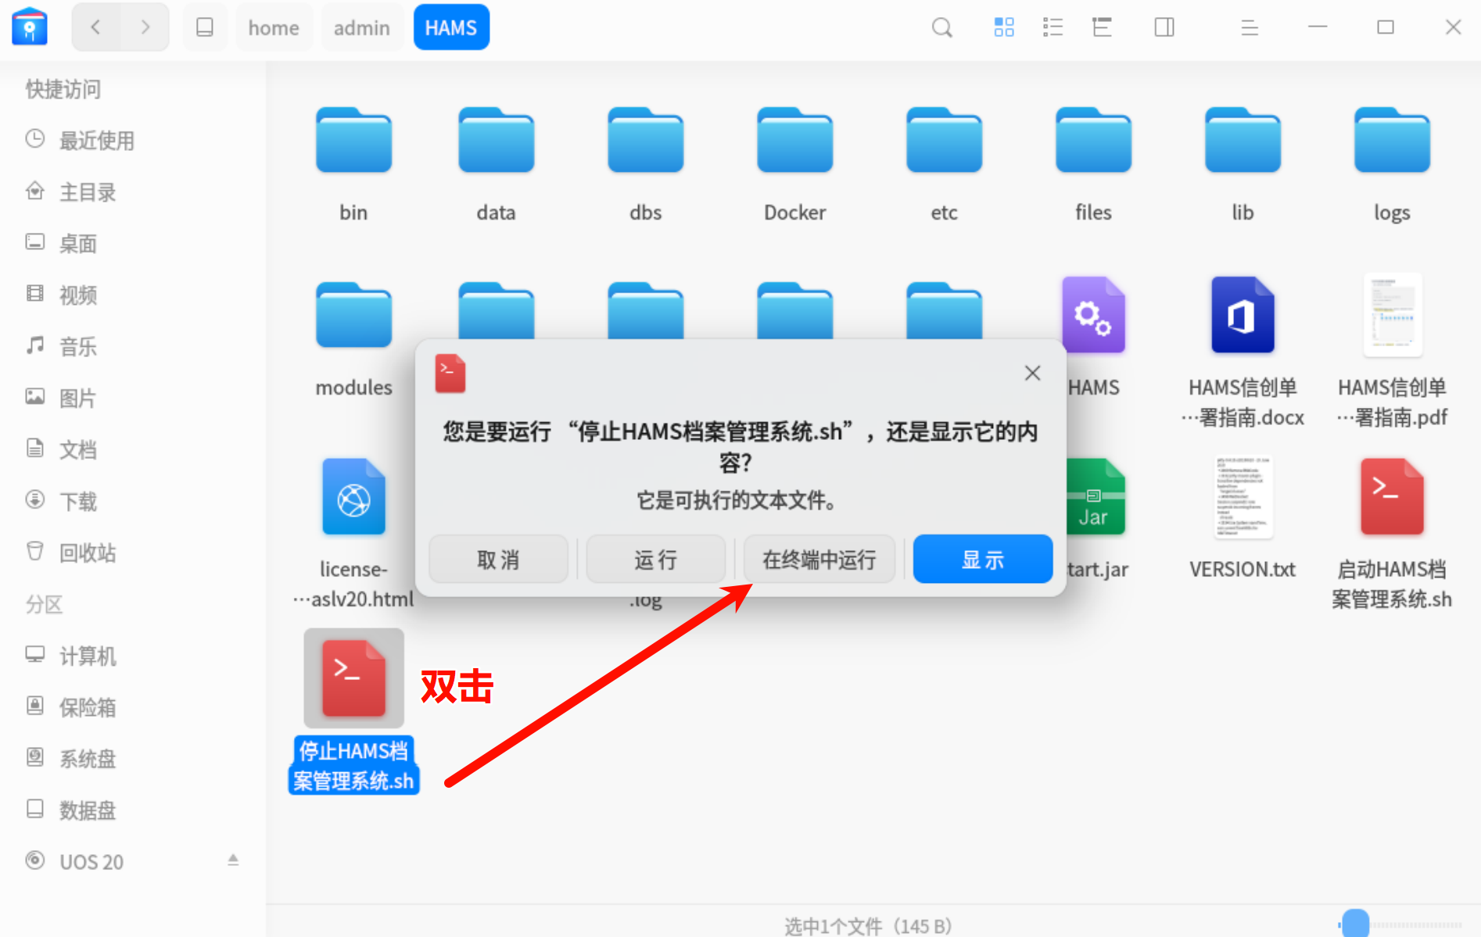Select the home breadcrumb segment
Viewport: 1481px width, 937px height.
(274, 28)
